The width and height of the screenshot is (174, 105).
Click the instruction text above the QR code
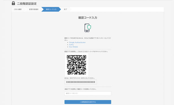click(86, 52)
